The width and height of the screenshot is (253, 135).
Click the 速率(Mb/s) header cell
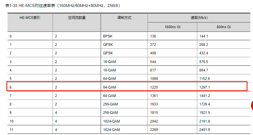pyautogui.click(x=199, y=18)
